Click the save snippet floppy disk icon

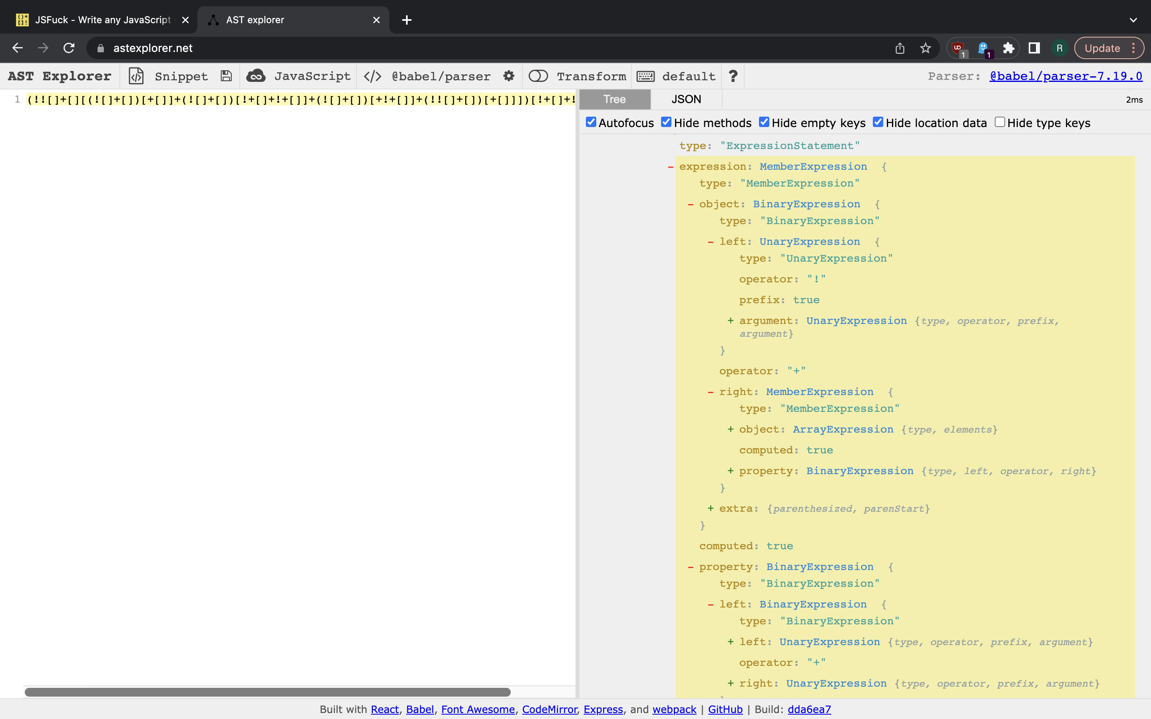(x=226, y=76)
